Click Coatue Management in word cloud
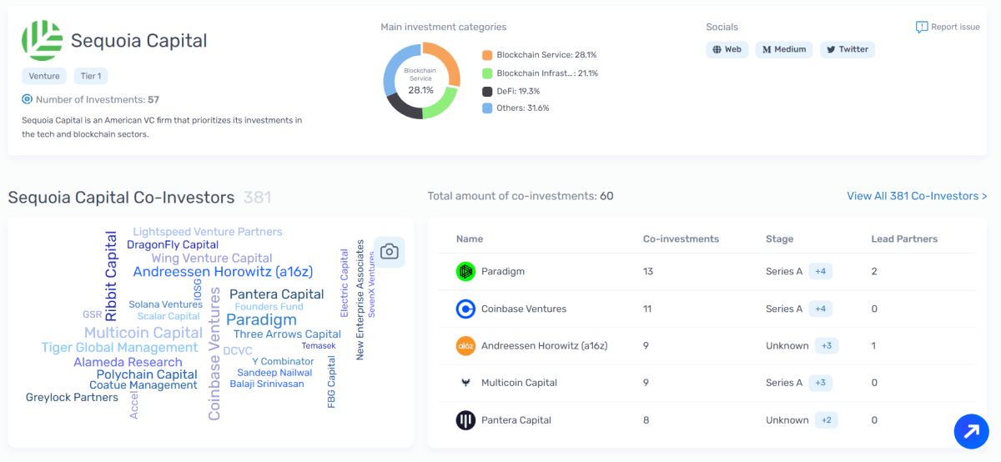The height and width of the screenshot is (462, 1001). pos(143,385)
